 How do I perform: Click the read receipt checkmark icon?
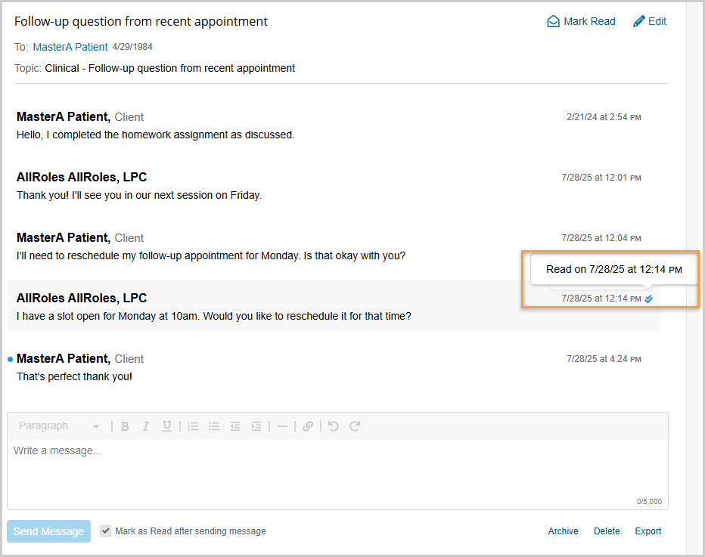click(648, 299)
